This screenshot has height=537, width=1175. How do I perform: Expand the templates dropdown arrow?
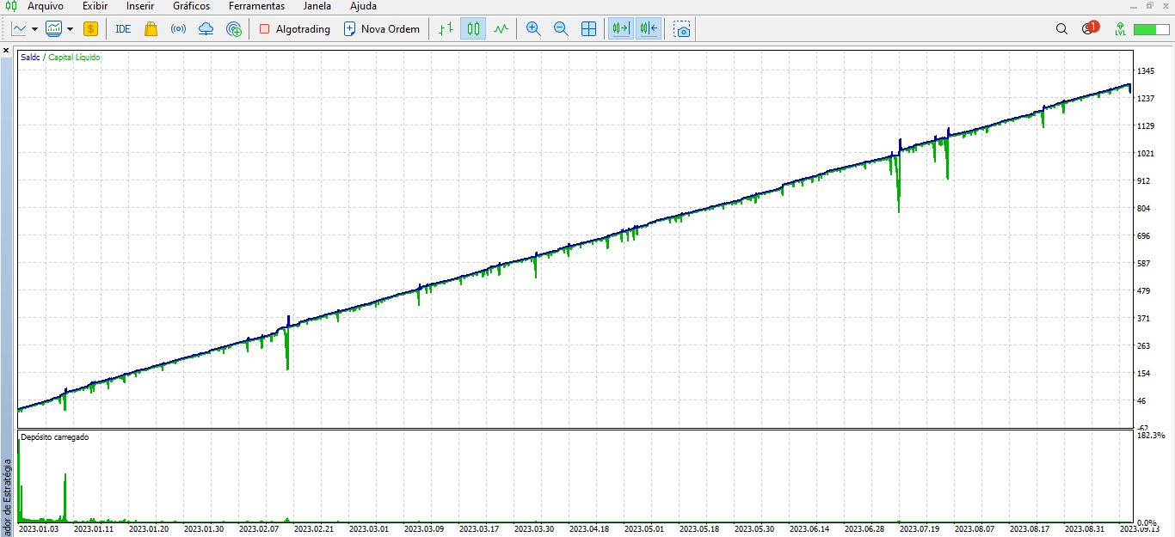(x=70, y=28)
